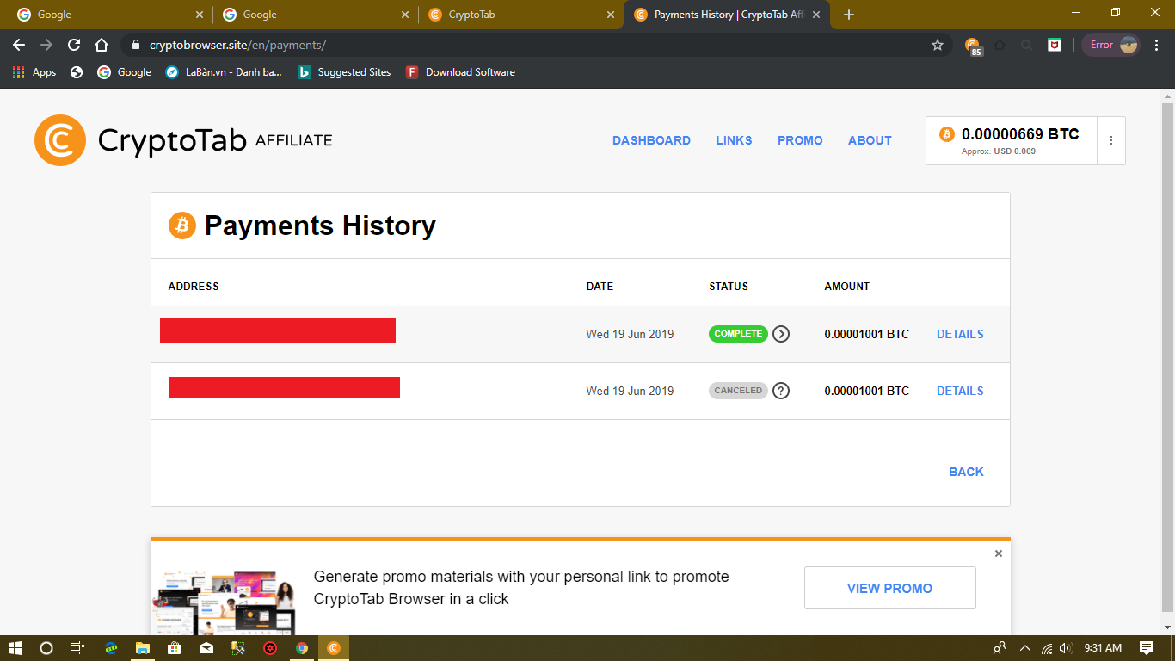The height and width of the screenshot is (661, 1175).
Task: Close the CryptoTab tab
Action: 611,15
